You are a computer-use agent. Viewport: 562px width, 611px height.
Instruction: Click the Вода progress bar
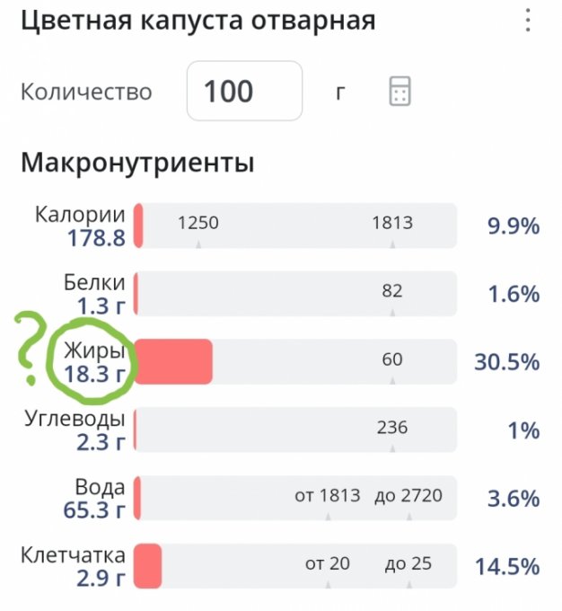point(295,498)
